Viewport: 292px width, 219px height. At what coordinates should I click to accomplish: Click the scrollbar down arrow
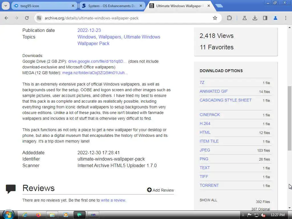click(x=289, y=208)
